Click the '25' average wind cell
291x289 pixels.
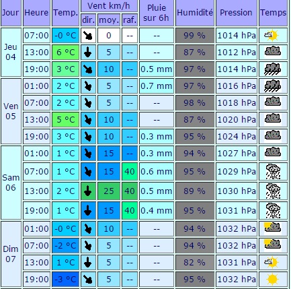point(109,191)
